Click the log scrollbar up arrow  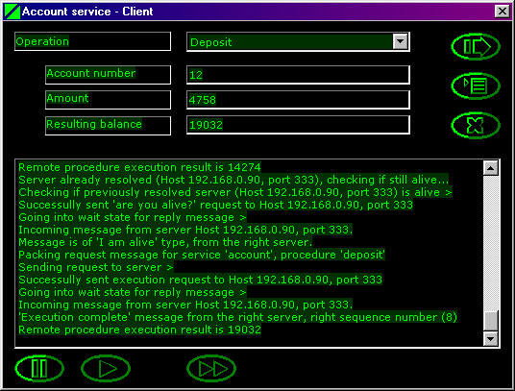point(491,168)
